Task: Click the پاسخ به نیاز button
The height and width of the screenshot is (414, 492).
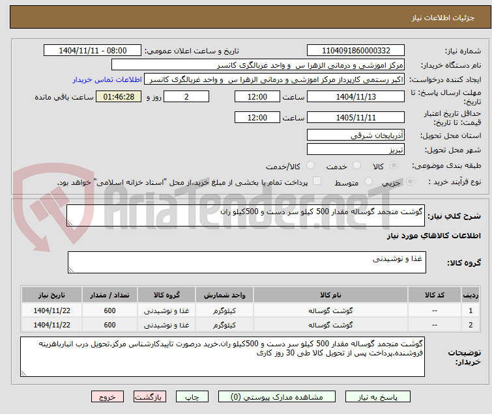Action: click(377, 397)
